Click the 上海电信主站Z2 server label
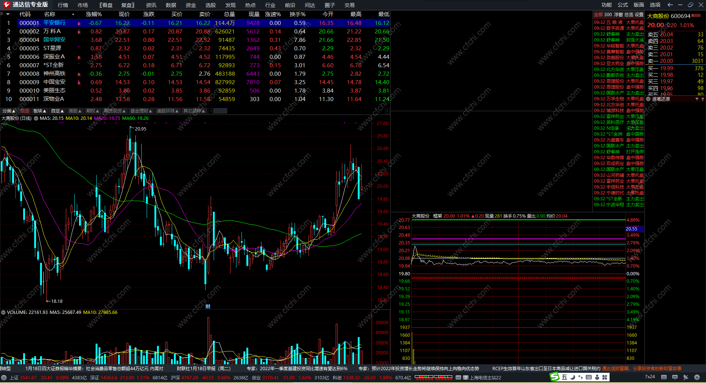Image resolution: width=706 pixels, height=383 pixels. coord(485,377)
